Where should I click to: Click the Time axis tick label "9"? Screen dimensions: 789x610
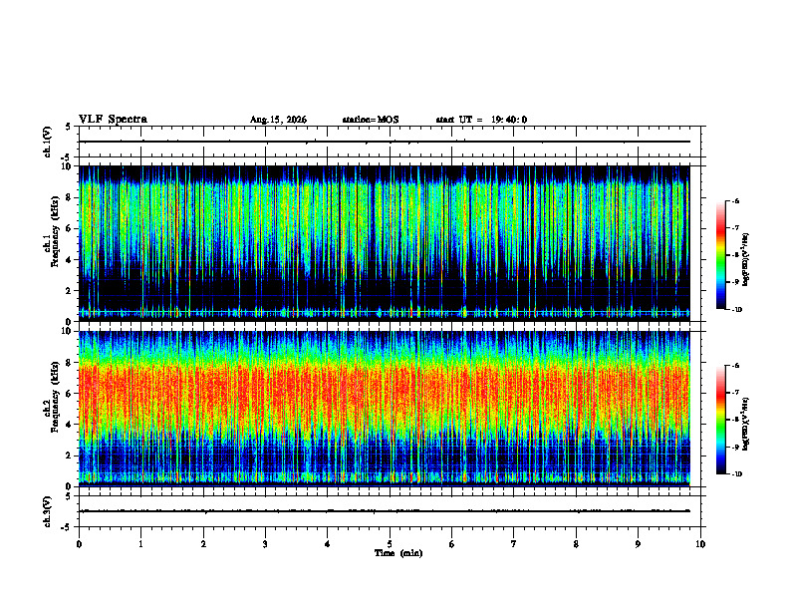point(638,544)
